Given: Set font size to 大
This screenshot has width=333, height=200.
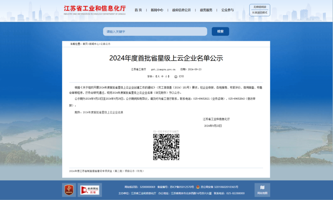Looking at the screenshot, I should (x=158, y=77).
